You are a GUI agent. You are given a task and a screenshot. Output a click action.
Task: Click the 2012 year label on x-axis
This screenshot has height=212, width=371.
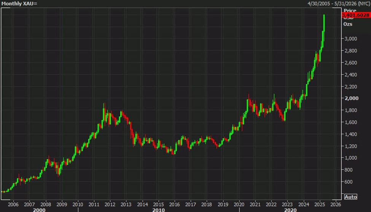point(110,204)
